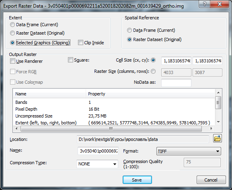The width and height of the screenshot is (232, 190).
Task: Click the Cancel button
Action: point(211,180)
